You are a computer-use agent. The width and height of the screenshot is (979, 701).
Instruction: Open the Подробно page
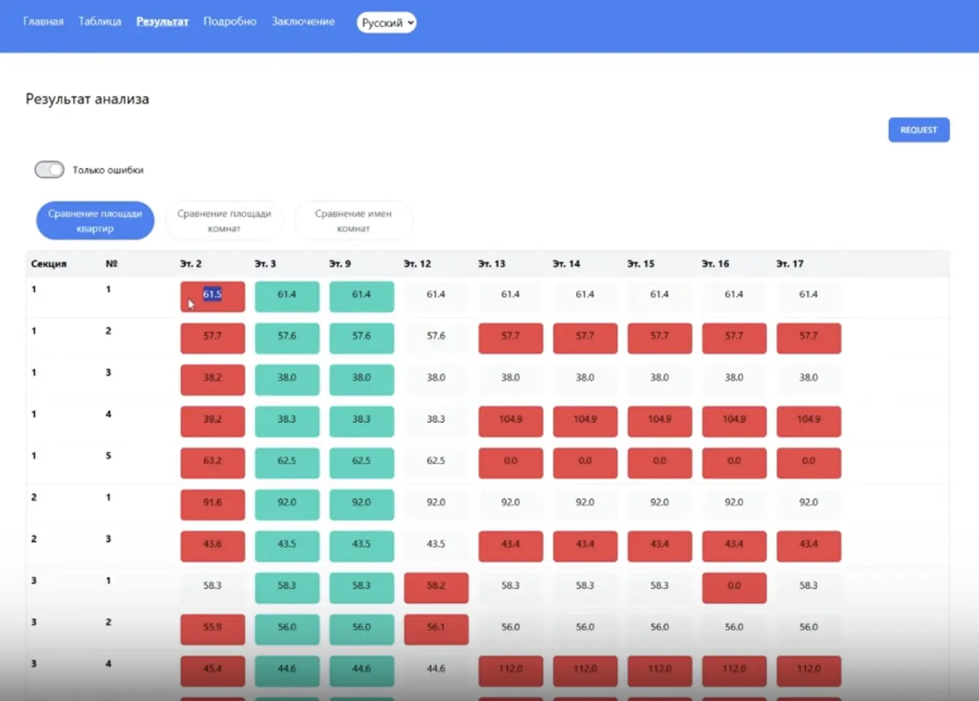point(229,22)
